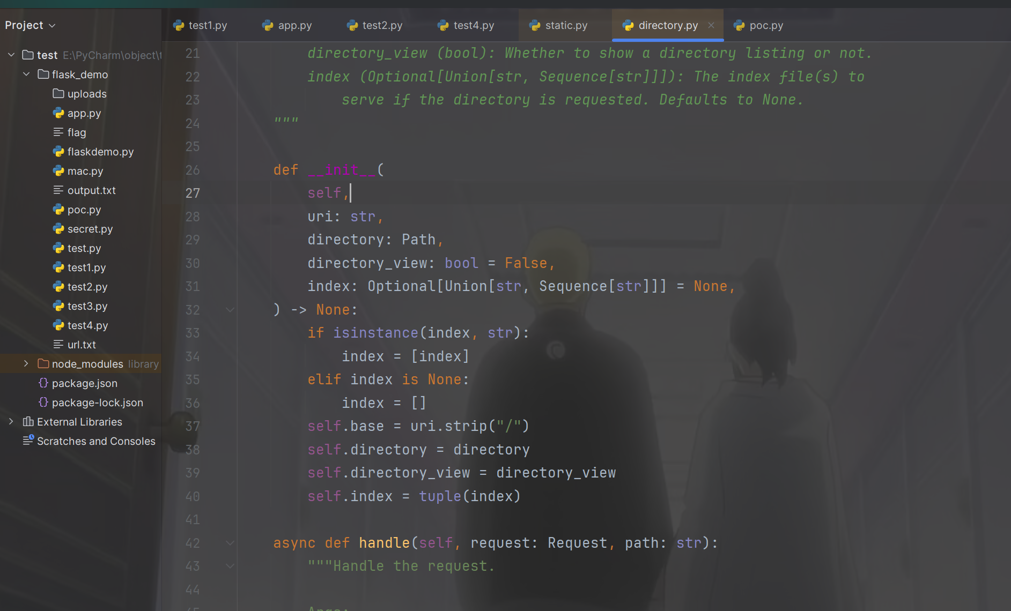
Task: Click the text file icon beside flag
Action: pos(58,132)
